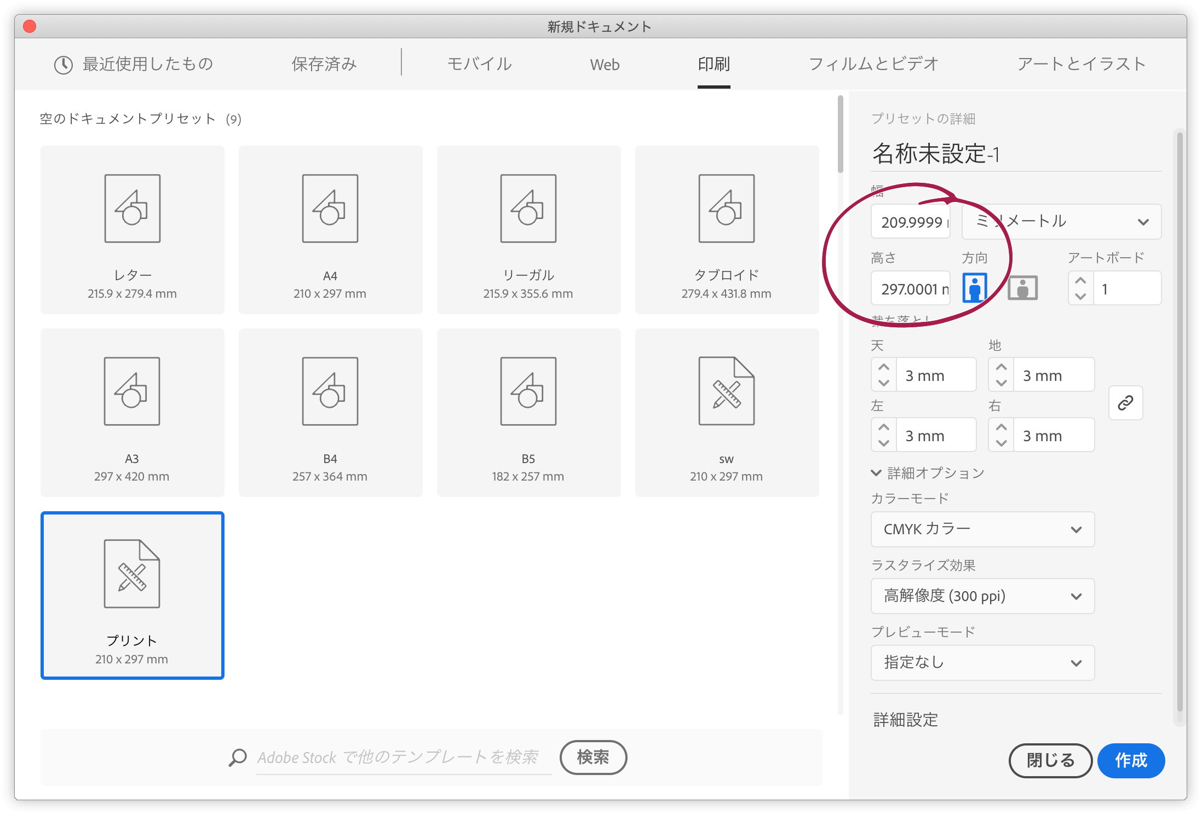Click the 地 bleed 3 mm field

pos(1054,375)
